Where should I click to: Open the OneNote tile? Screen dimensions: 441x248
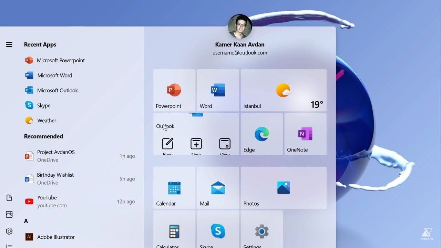[x=305, y=134]
